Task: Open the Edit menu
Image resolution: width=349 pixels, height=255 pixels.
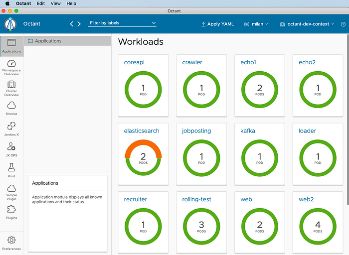Action: 41,3
